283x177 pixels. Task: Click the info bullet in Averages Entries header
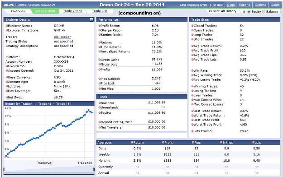coord(221,142)
